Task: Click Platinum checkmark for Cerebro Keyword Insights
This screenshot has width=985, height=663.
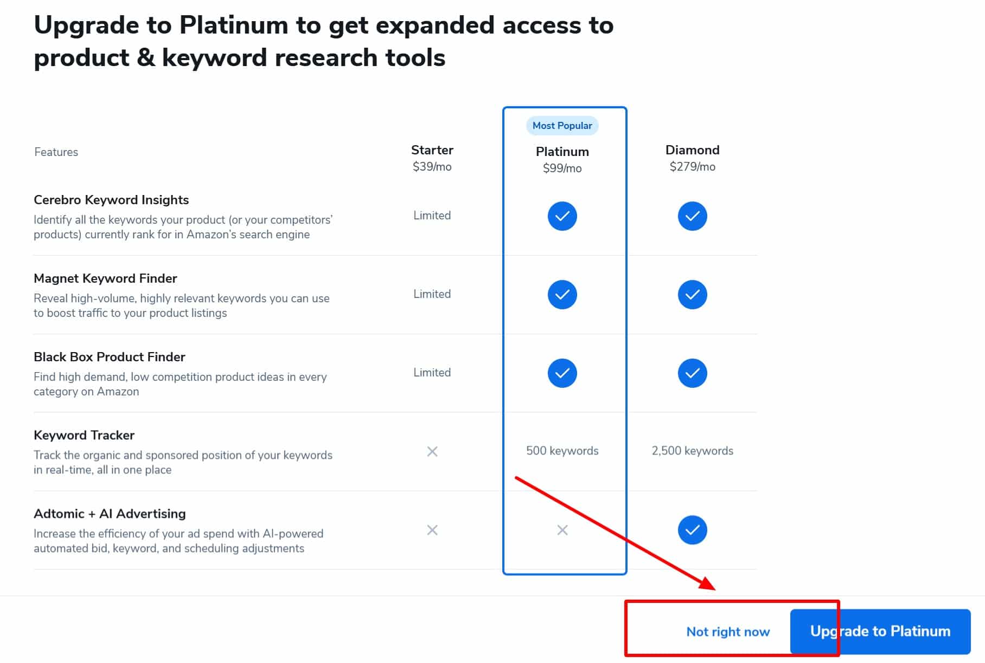Action: [x=562, y=216]
